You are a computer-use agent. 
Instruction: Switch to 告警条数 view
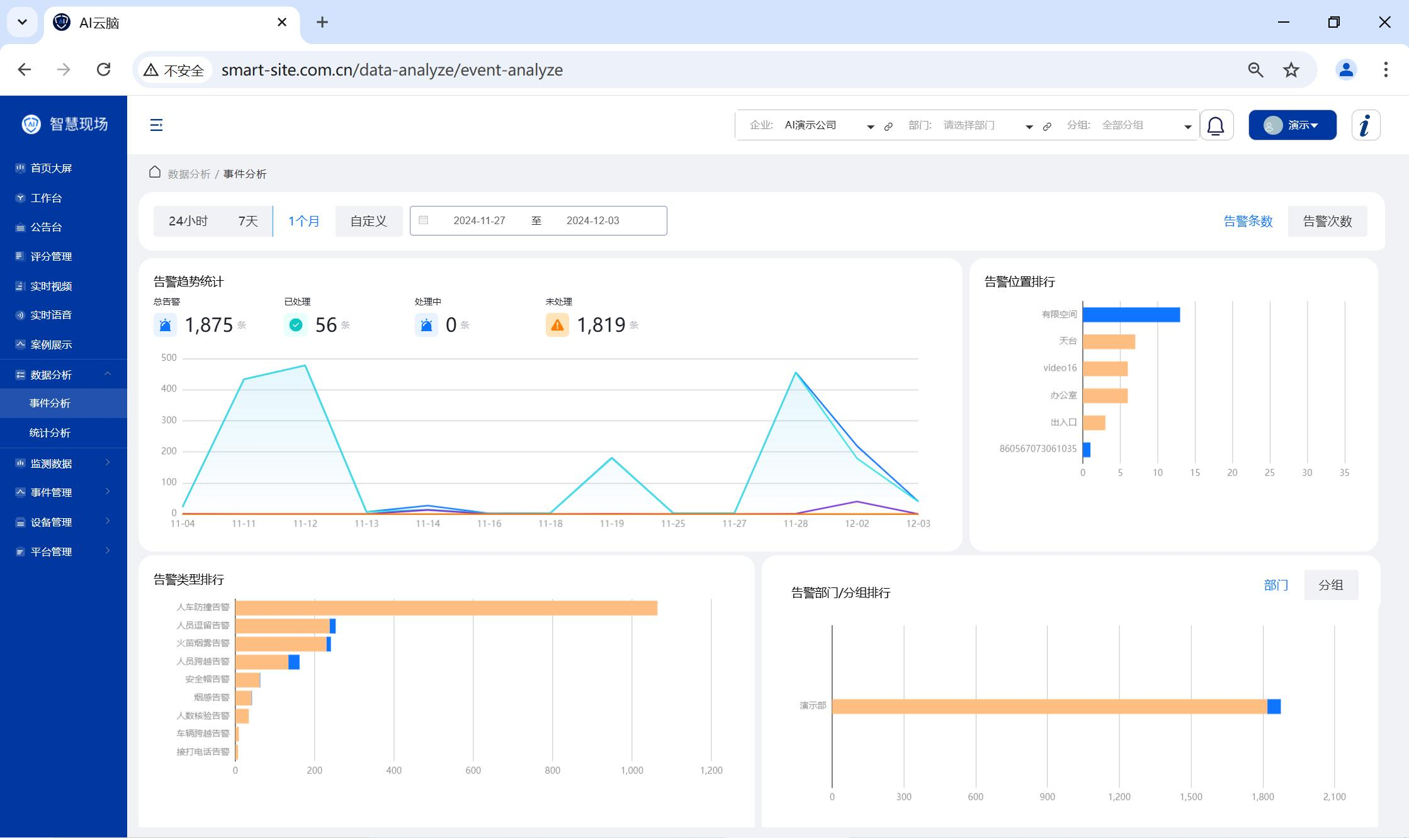click(1248, 221)
